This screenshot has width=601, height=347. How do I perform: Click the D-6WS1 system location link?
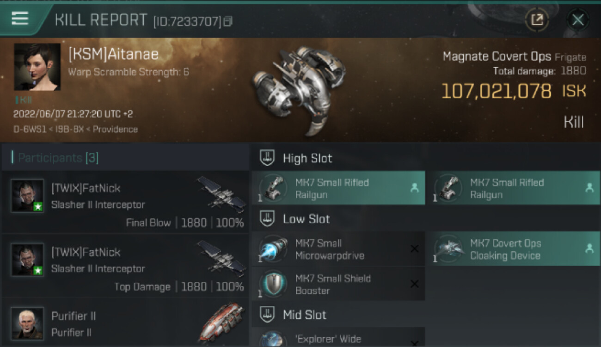pos(29,130)
